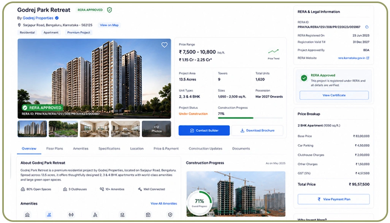The height and width of the screenshot is (223, 390).
Task: Click the green RERA Approved checkmark circle
Action: pyautogui.click(x=304, y=78)
